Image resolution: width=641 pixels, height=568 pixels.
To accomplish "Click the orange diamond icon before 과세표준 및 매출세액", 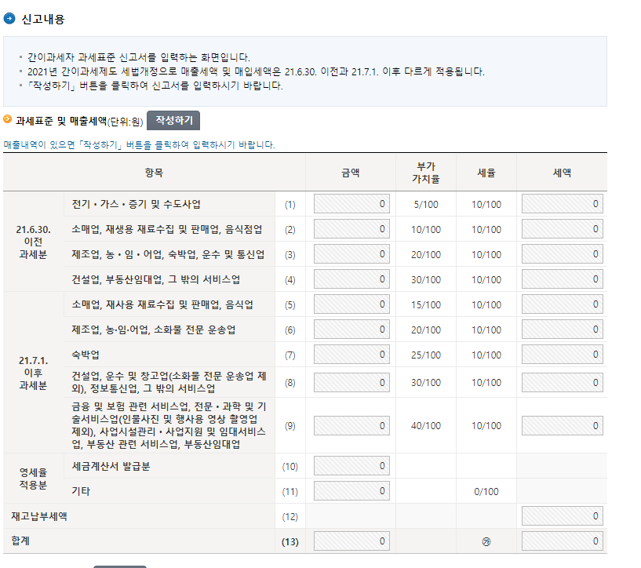I will [x=8, y=120].
